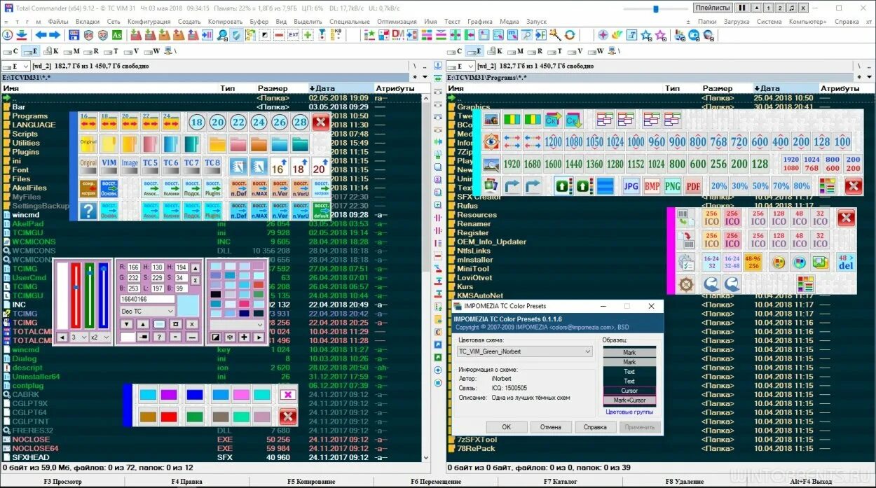This screenshot has width=876, height=488.
Task: Apply the TC 8 theme preset
Action: pos(212,165)
